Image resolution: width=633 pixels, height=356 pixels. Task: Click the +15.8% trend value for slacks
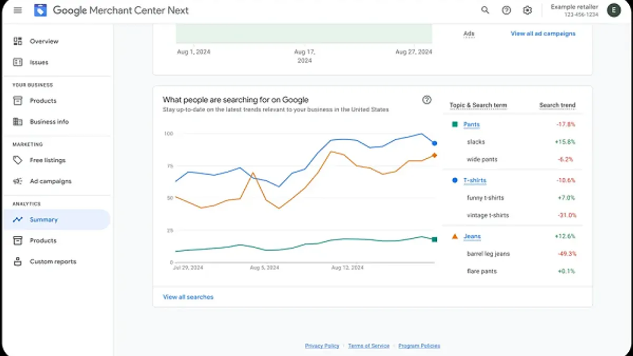565,142
